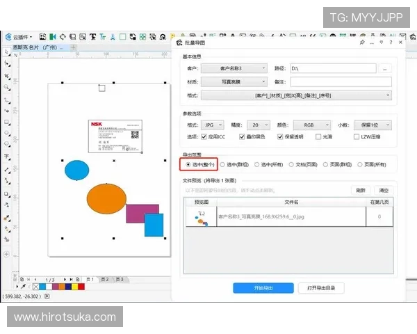Select the Zoom magnifier tool

[7, 88]
